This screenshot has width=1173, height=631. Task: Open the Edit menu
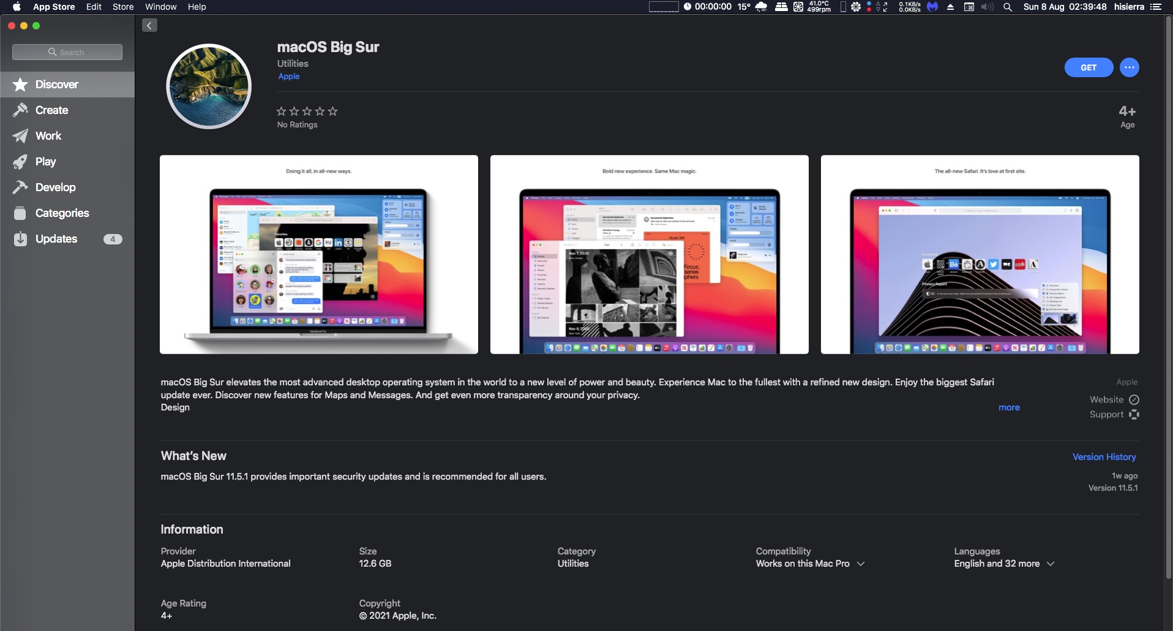click(x=94, y=7)
